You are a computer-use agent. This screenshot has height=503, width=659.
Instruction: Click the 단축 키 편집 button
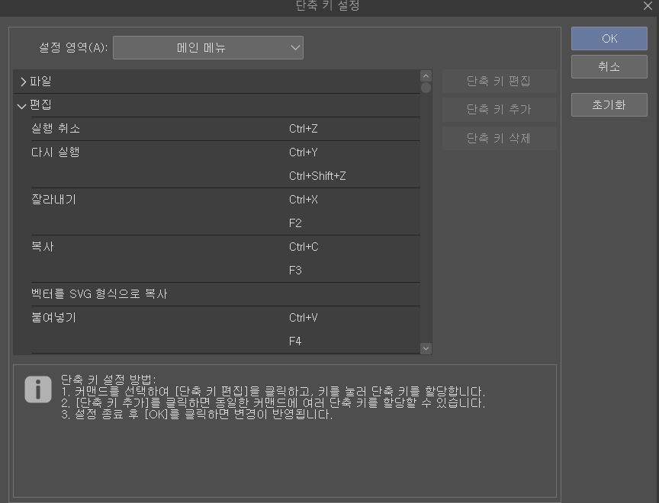point(499,81)
